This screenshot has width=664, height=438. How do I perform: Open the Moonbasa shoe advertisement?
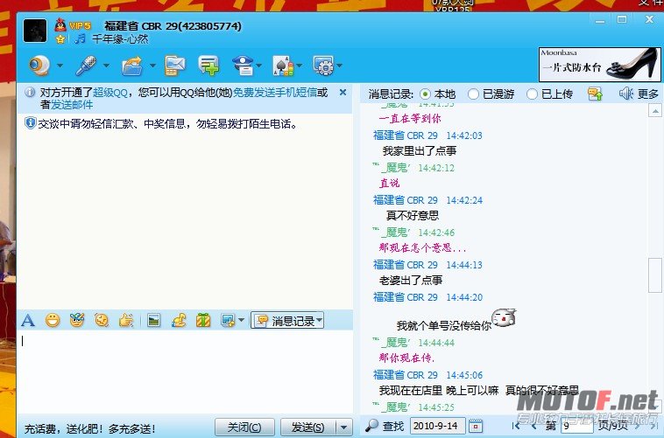tap(599, 65)
